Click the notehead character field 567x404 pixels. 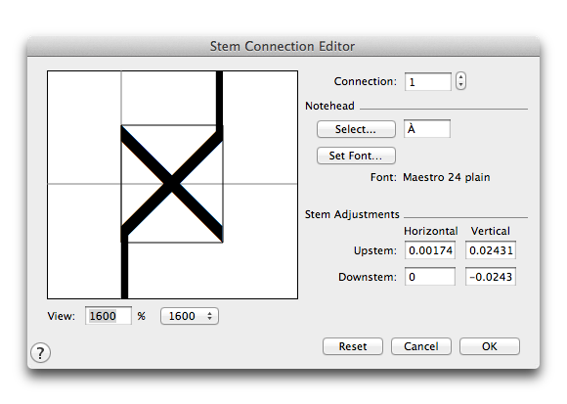point(427,129)
